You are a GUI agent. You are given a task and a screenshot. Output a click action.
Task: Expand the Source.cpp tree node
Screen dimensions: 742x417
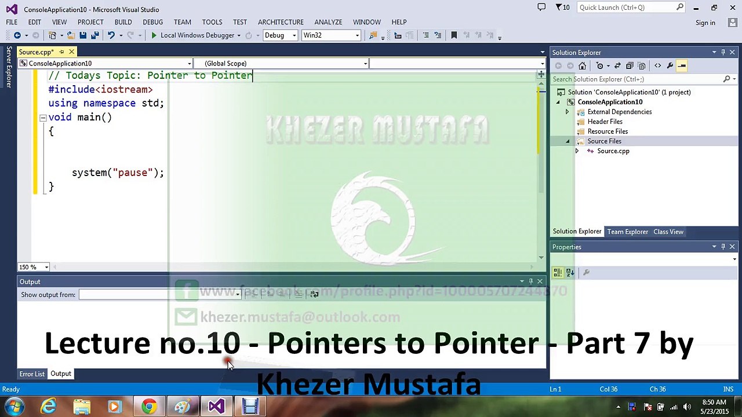click(x=577, y=151)
